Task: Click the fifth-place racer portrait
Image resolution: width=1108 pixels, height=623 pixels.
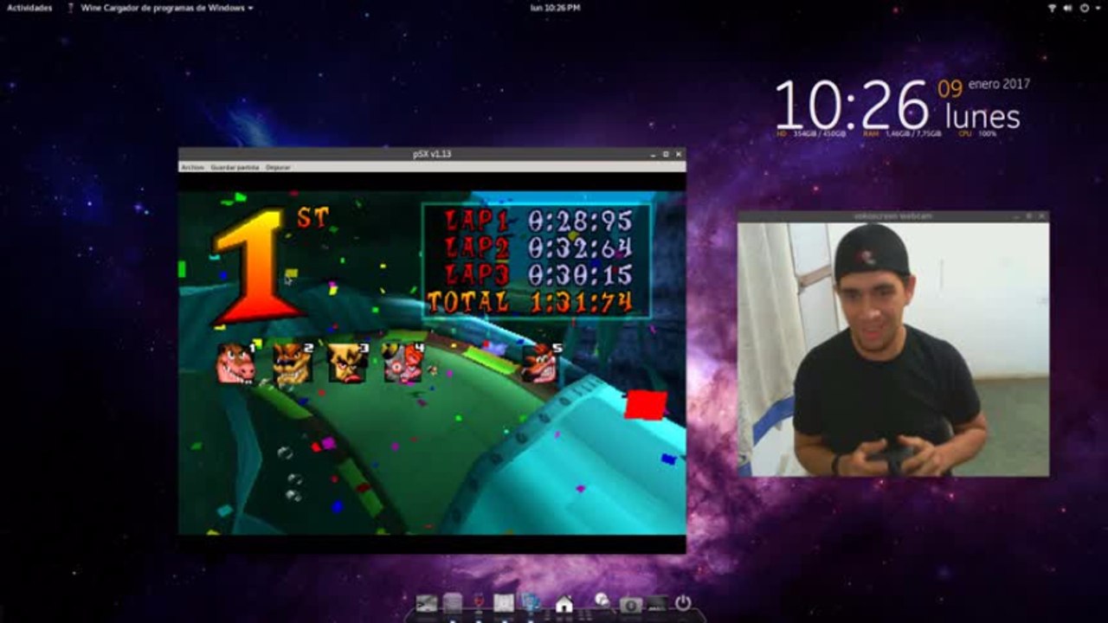Action: point(541,363)
